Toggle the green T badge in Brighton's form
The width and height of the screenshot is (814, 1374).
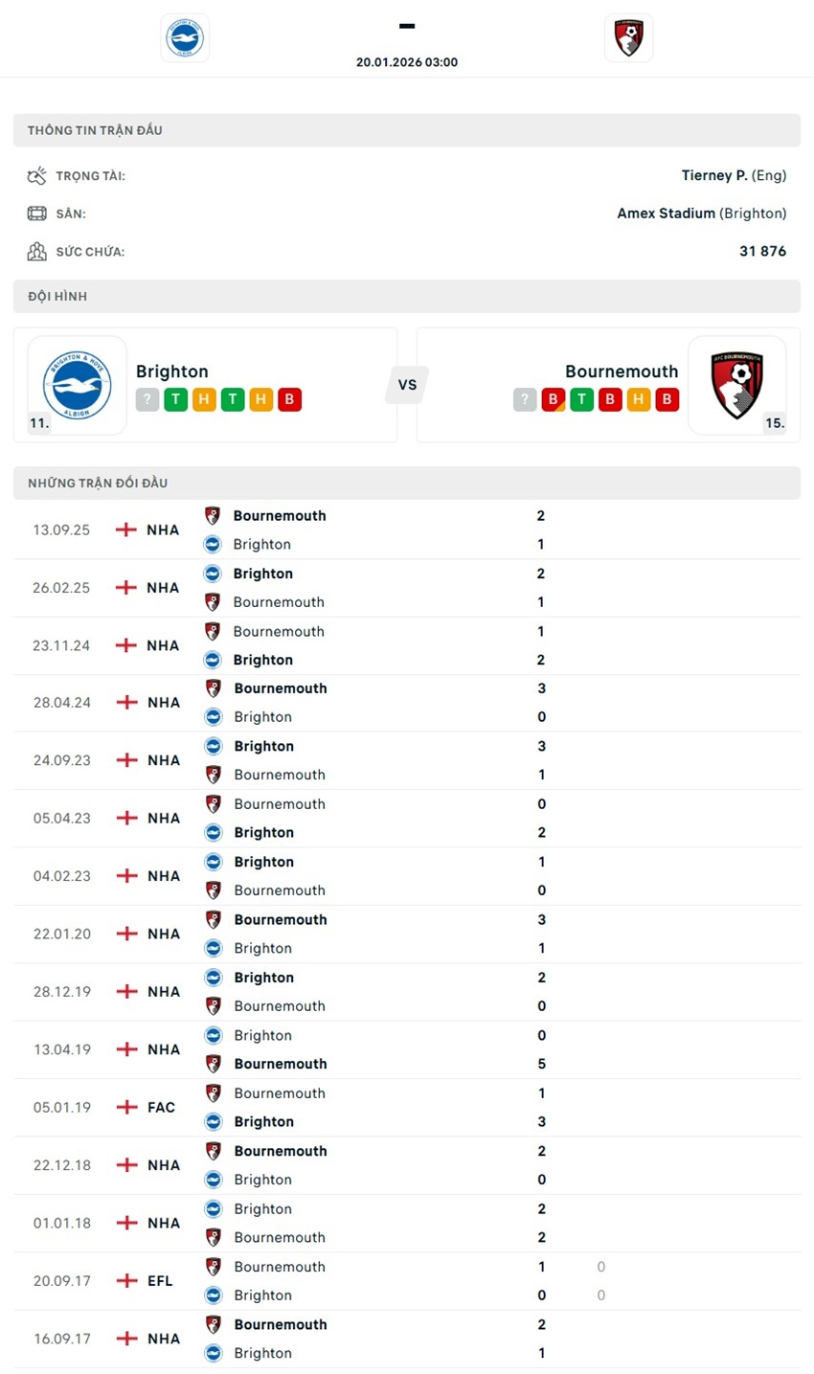pos(175,399)
